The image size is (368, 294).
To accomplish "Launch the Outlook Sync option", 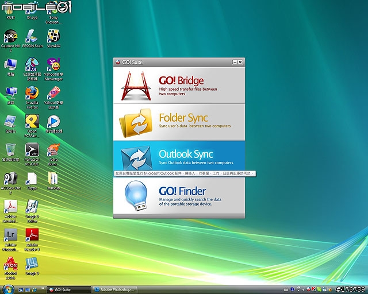I will click(179, 157).
